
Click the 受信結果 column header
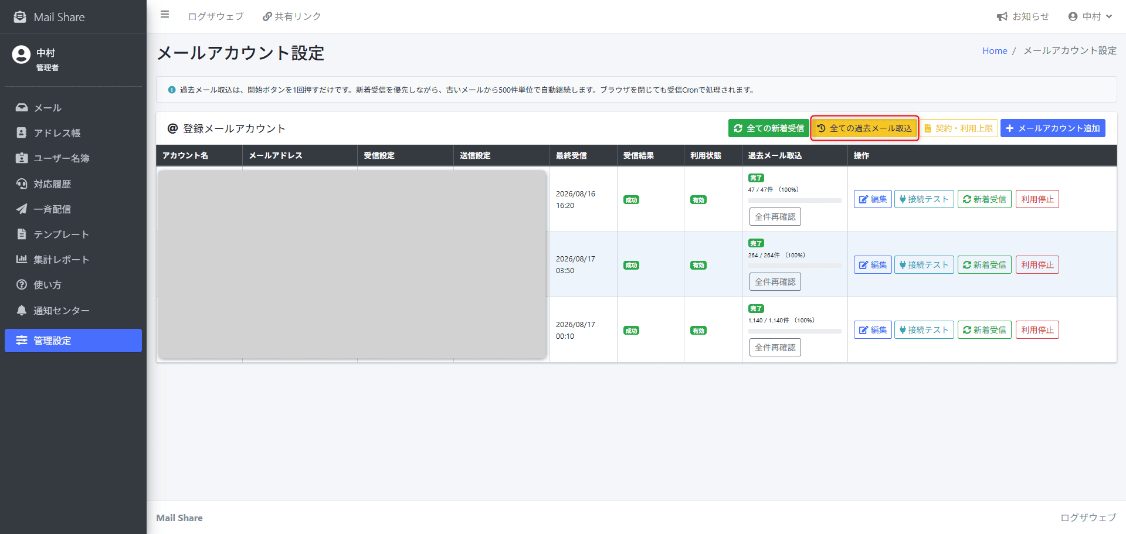pyautogui.click(x=651, y=155)
